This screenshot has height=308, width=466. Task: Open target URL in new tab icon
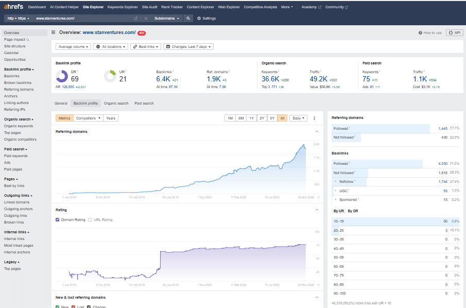[136, 19]
